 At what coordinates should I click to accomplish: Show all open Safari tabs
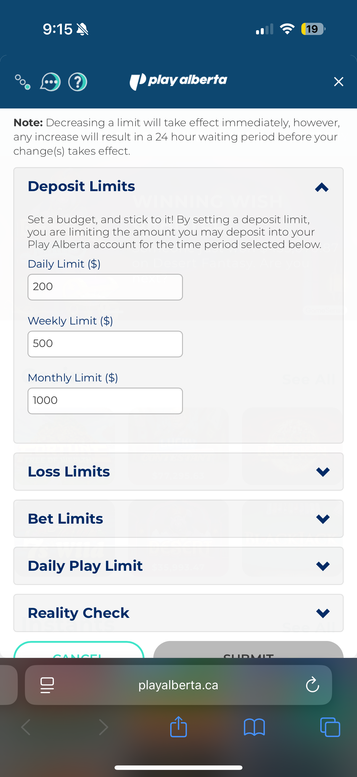(330, 727)
